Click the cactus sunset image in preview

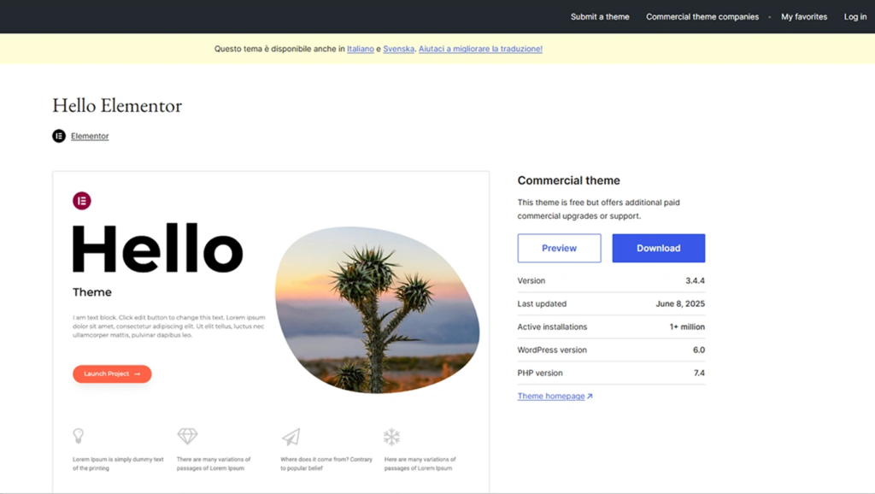(376, 308)
